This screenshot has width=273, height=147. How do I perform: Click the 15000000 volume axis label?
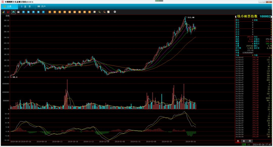6,84
